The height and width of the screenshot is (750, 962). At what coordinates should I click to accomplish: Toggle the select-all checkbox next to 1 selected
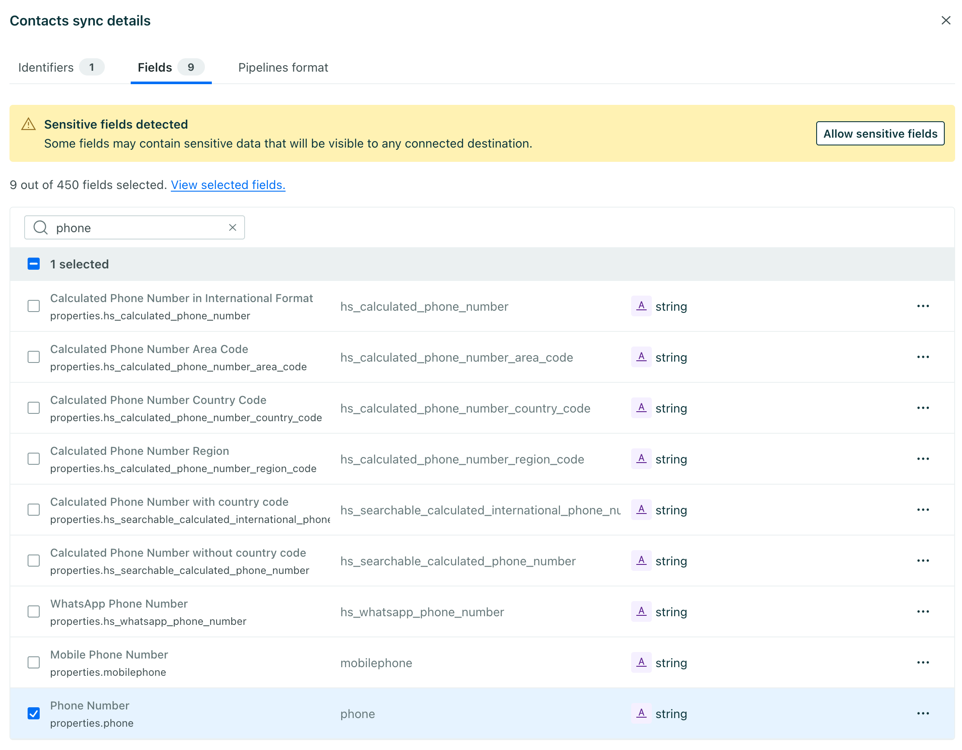point(34,264)
